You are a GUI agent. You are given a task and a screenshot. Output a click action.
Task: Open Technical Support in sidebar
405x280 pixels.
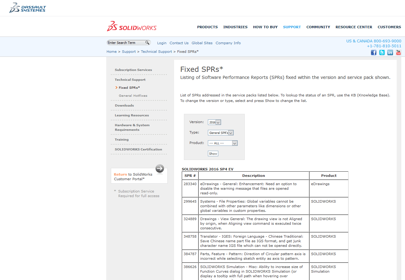(x=130, y=80)
